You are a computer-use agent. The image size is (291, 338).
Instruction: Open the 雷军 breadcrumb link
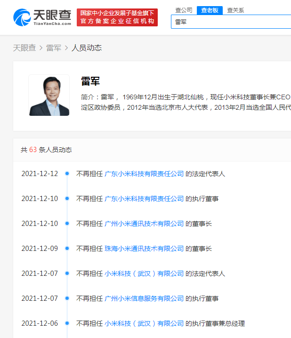[53, 48]
